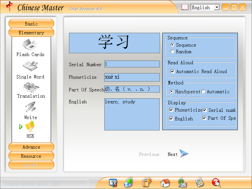Click the Chinese Master red logo
The image size is (252, 189).
pos(9,6)
